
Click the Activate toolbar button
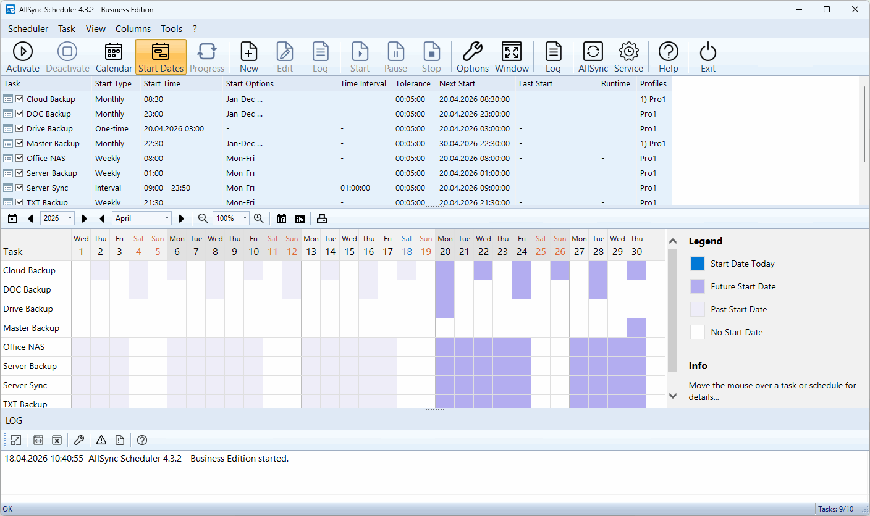point(23,57)
